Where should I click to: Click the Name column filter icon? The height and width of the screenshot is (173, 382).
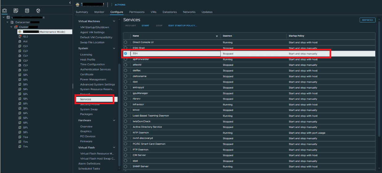[x=217, y=36]
